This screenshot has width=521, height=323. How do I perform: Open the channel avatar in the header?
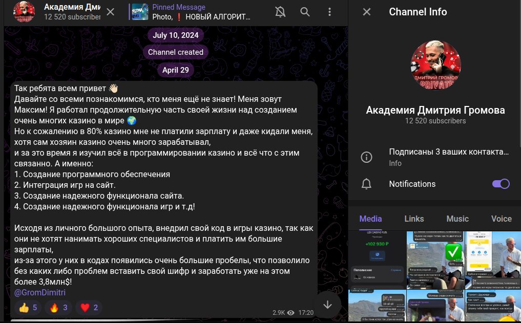(24, 12)
